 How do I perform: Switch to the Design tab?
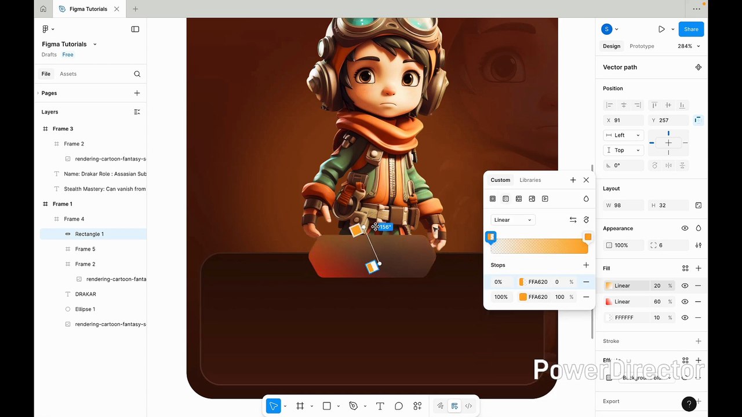(x=612, y=46)
